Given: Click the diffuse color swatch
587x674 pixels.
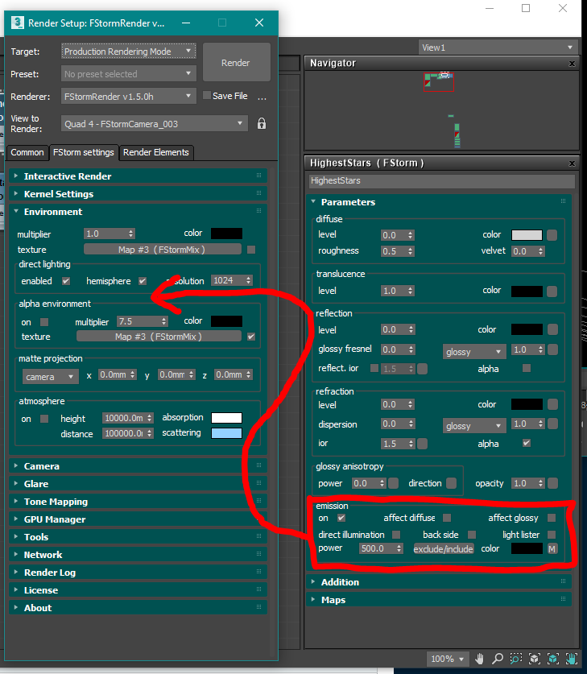Looking at the screenshot, I should coord(527,235).
